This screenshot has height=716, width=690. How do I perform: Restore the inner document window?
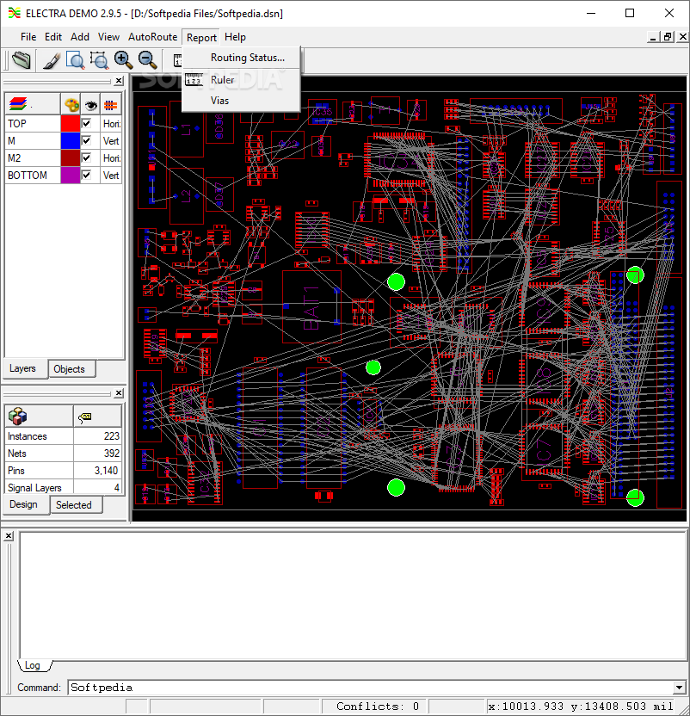click(x=668, y=37)
